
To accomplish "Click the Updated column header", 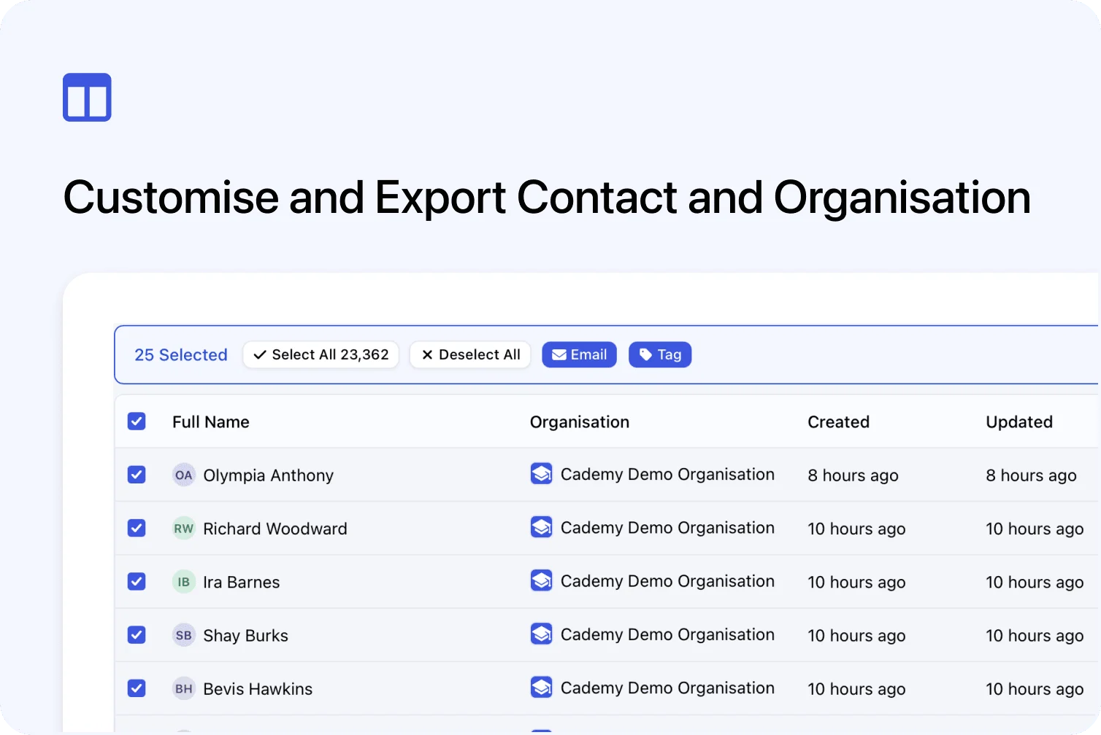I will 1019,422.
